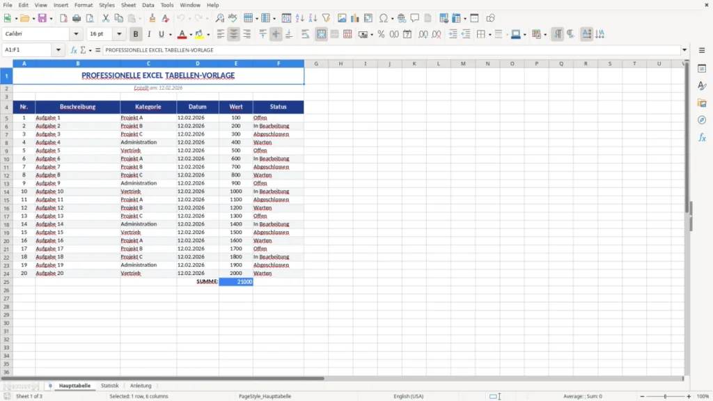Click the Cut scissors icon
This screenshot has width=713, height=401.
pos(106,18)
